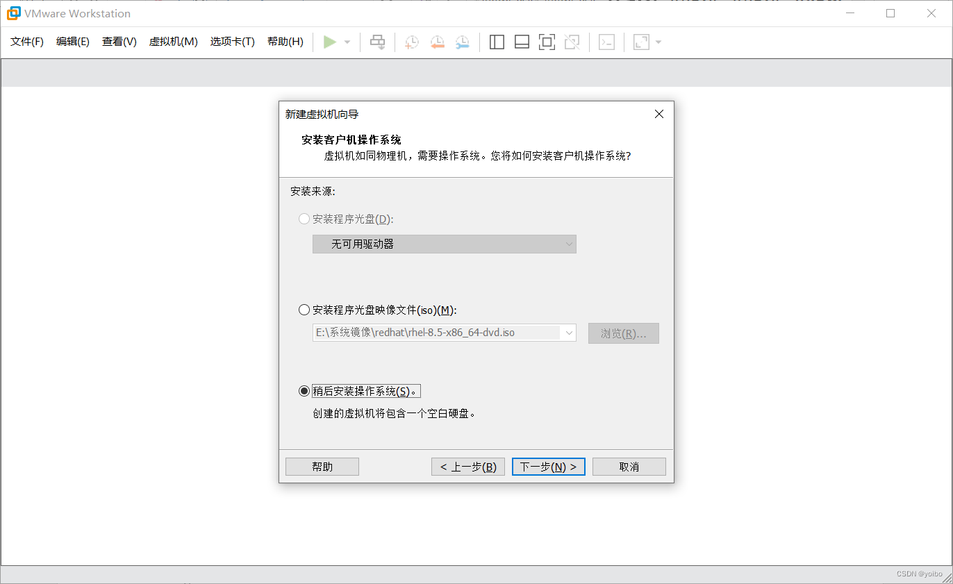Select the 安装程序光盘映像文件(iso) radio button
Viewport: 953px width, 584px height.
point(304,310)
